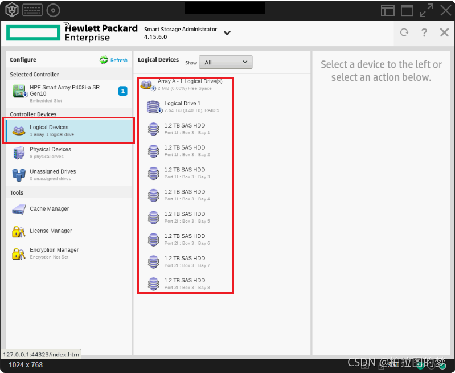Click the green Refresh arrows icon
Viewport: 455px width, 373px height.
[104, 60]
